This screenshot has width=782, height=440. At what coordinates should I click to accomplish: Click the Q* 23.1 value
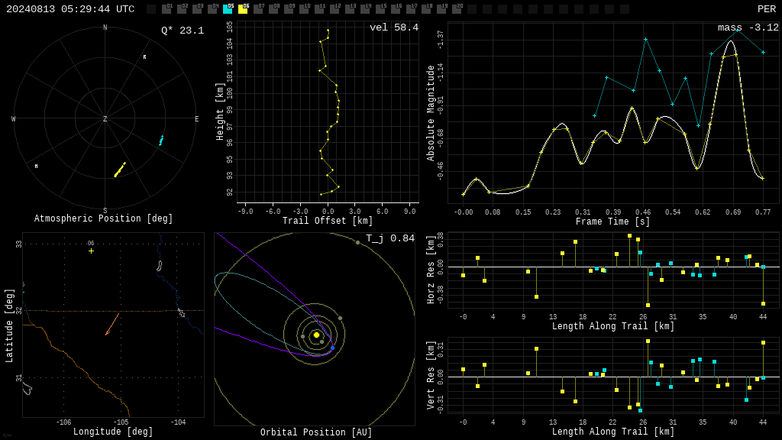click(183, 31)
